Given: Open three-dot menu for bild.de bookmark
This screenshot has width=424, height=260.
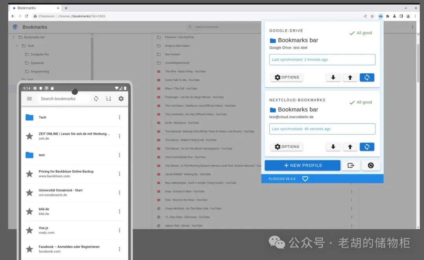Looking at the screenshot, I should pos(119,211).
